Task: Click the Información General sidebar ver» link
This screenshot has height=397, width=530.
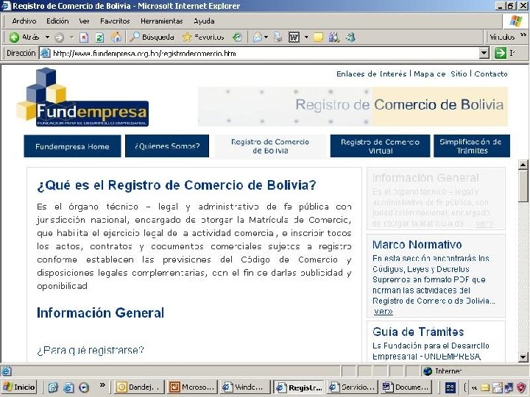Action: pos(484,223)
